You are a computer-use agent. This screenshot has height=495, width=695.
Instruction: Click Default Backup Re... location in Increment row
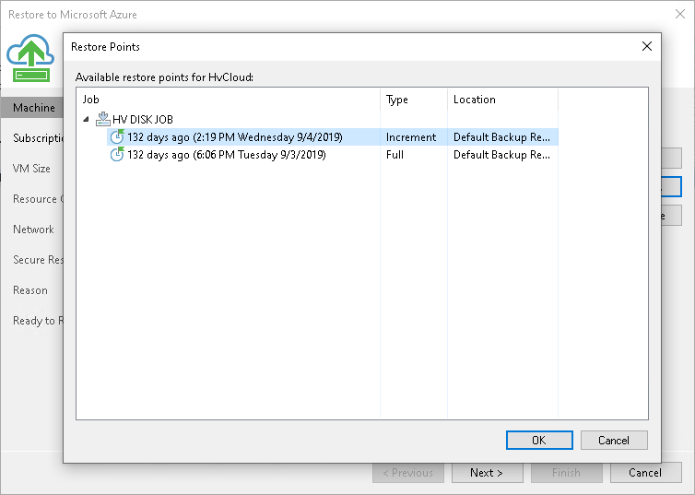(x=501, y=137)
